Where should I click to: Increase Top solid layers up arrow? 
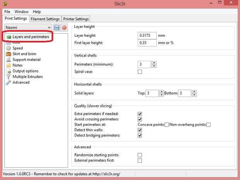(x=162, y=92)
